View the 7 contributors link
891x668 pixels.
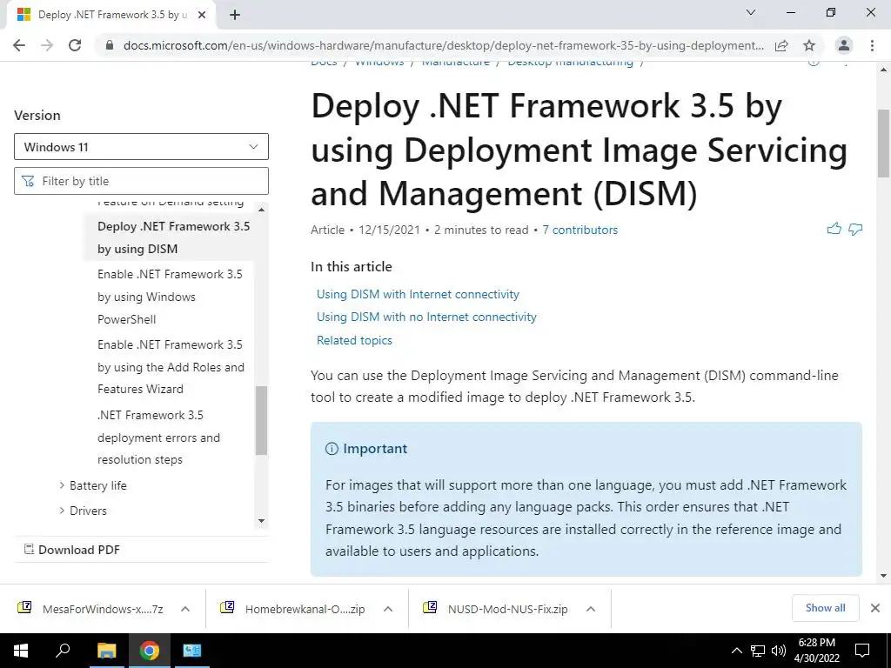[579, 230]
